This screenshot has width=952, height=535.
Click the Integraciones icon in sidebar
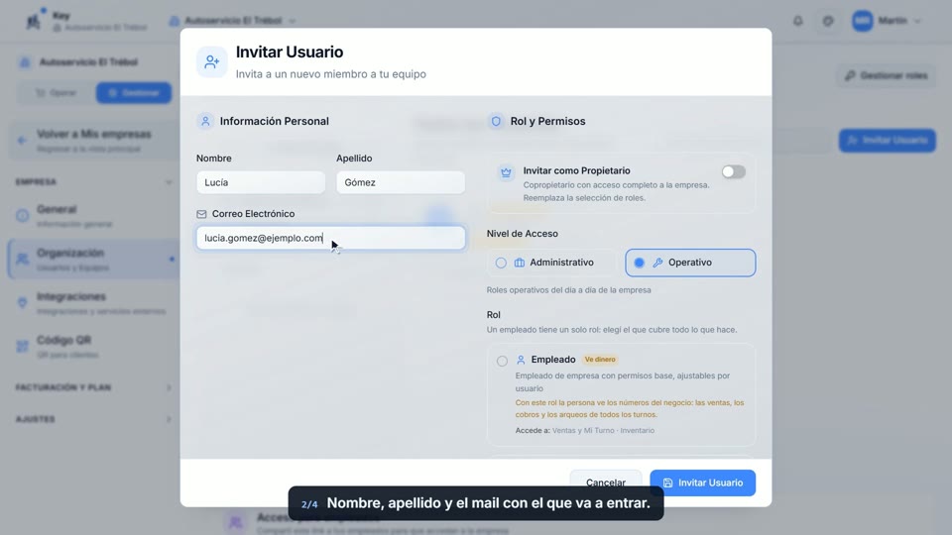pyautogui.click(x=23, y=303)
